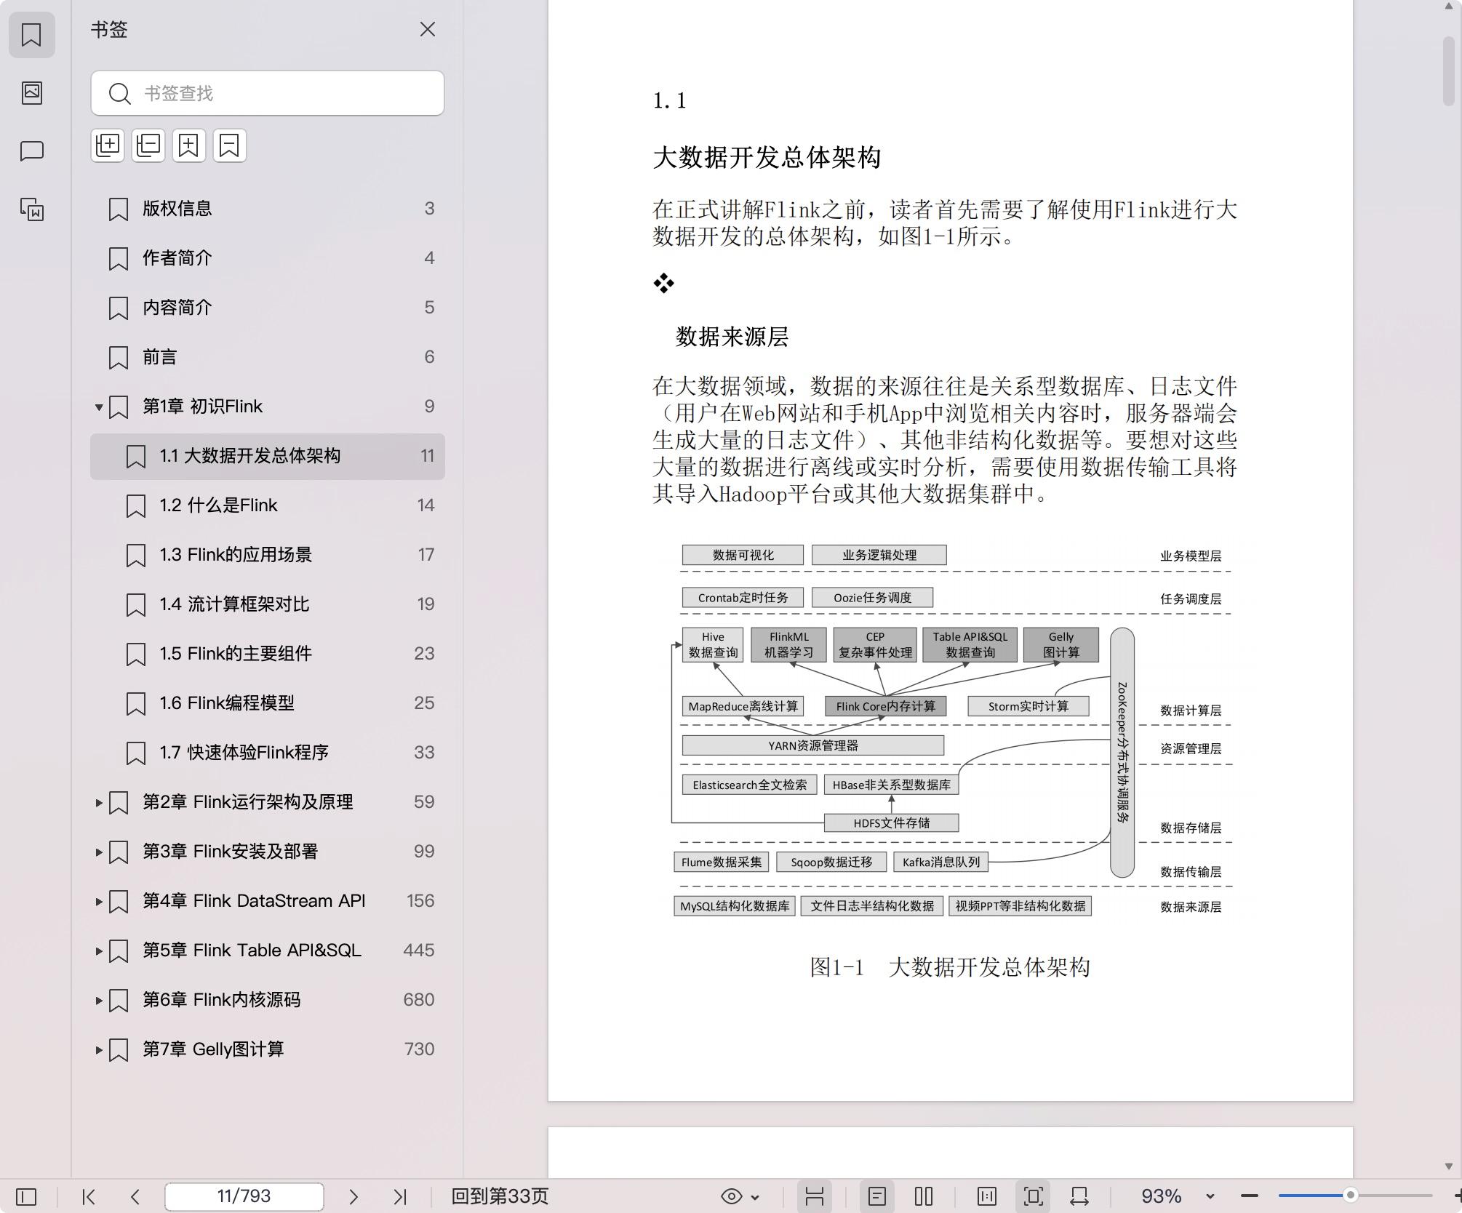The height and width of the screenshot is (1213, 1462).
Task: Click the delete bookmark icon
Action: [230, 145]
